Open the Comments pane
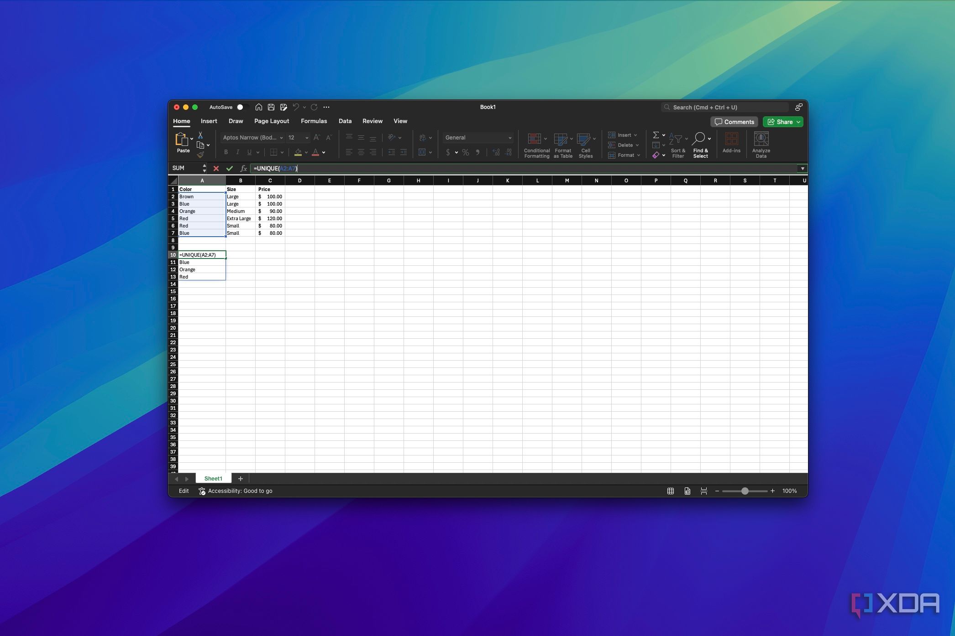Screen dimensions: 955x636 pos(734,122)
